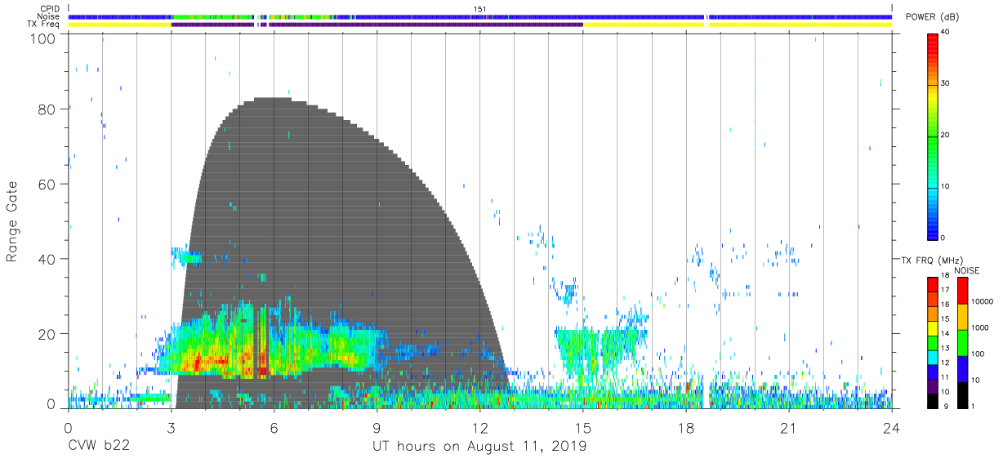Pick the red 17-18 MHz TX FRQ swatch
1003x463 pixels.
click(x=933, y=284)
